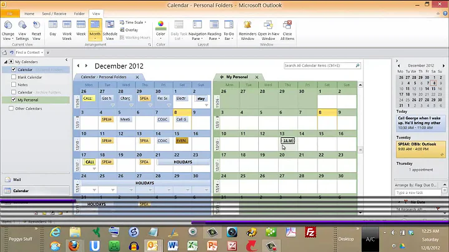The width and height of the screenshot is (449, 252).
Task: Open the Time Scale dropdown
Action: coord(133,22)
